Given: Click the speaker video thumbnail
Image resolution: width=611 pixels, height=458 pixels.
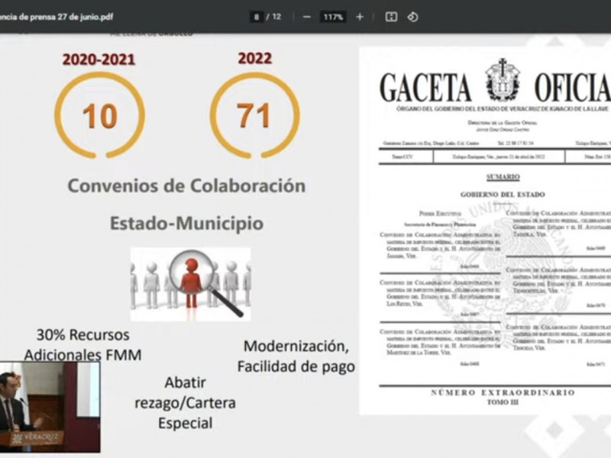Looking at the screenshot, I should coord(50,407).
